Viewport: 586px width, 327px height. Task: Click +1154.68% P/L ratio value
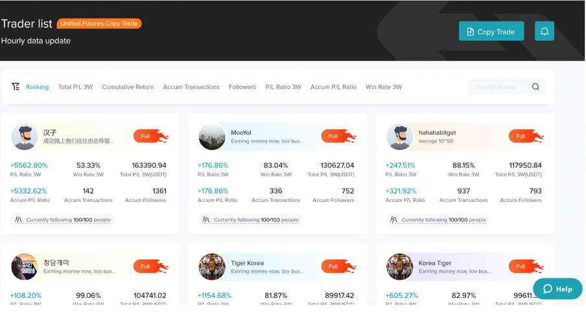(215, 295)
